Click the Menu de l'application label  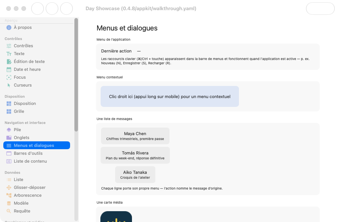pos(114,40)
